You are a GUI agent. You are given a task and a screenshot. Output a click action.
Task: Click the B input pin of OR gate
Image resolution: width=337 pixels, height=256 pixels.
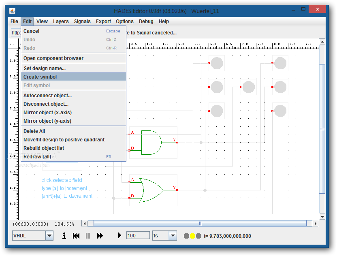point(129,198)
